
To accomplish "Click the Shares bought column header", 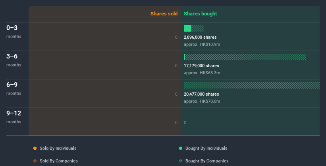I will [x=201, y=14].
